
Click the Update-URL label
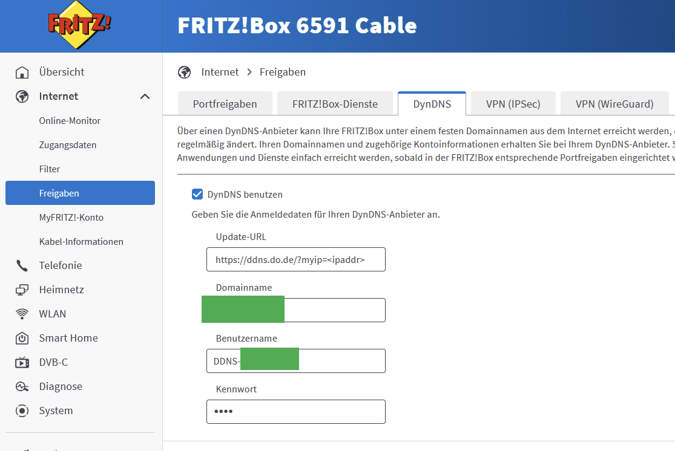coord(241,237)
